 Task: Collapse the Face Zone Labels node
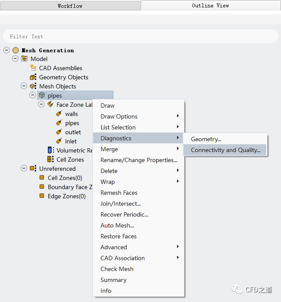pos(41,105)
